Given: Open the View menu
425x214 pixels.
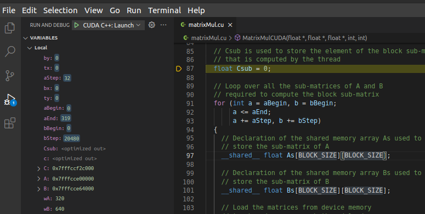Looking at the screenshot, I should [94, 10].
